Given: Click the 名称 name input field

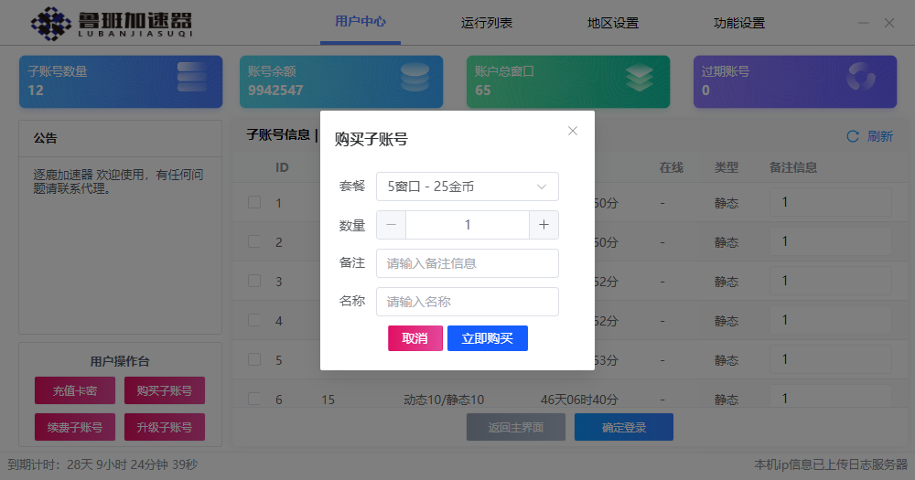Looking at the screenshot, I should (x=467, y=302).
